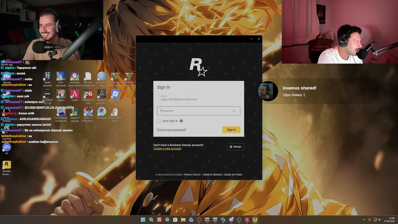Screen dimensions: 398x224
Task: Open the Opera browser in the taskbar
Action: pos(199,220)
